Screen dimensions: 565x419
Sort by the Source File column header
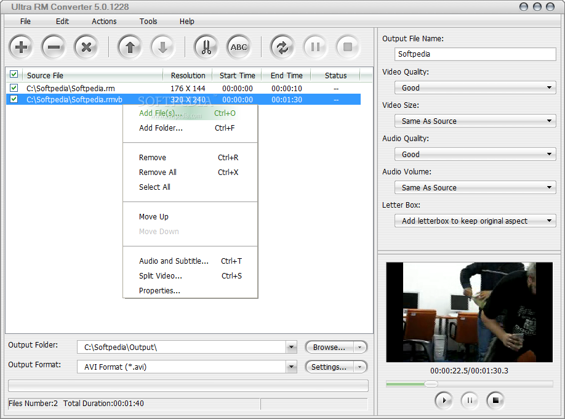(92, 75)
